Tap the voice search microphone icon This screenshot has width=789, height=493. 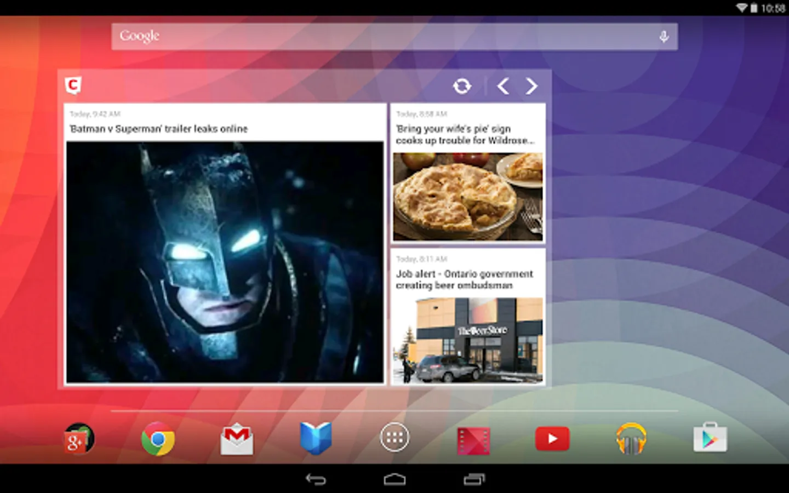click(664, 37)
